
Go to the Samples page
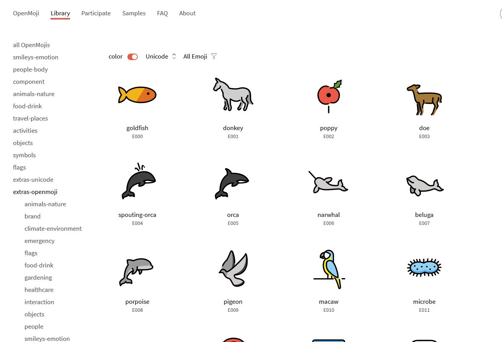coord(134,13)
